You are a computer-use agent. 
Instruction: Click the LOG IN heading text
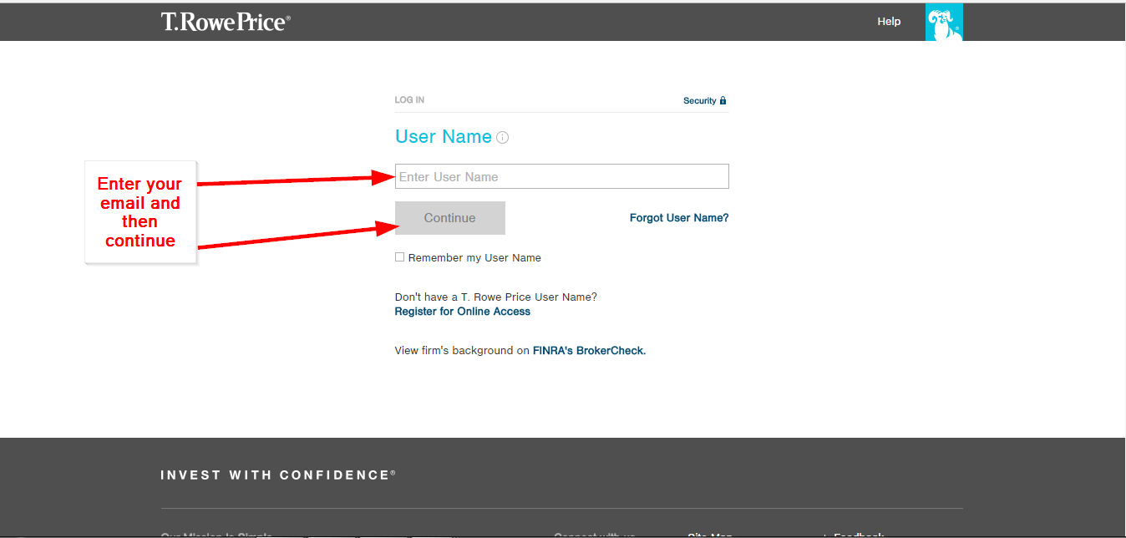[409, 100]
